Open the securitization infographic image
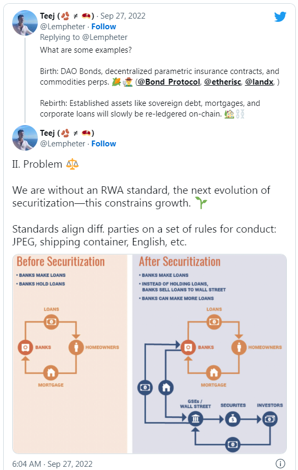This screenshot has width=298, height=470. 150,354
